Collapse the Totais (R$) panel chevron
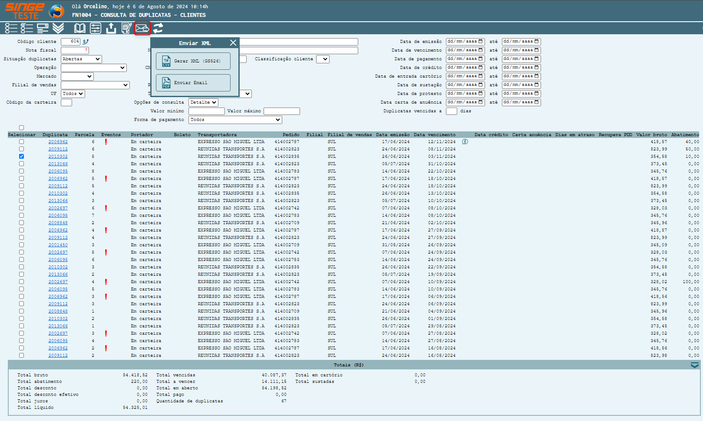Image resolution: width=703 pixels, height=421 pixels. coord(695,365)
